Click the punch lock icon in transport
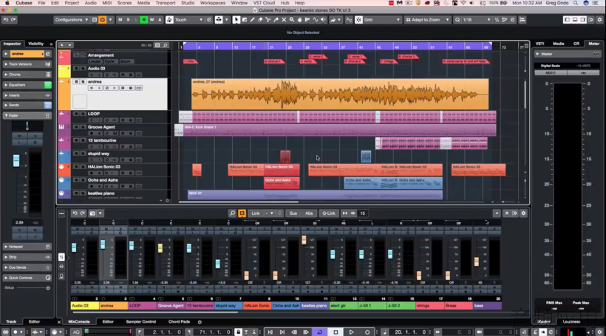The height and width of the screenshot is (336, 606). click(x=238, y=332)
